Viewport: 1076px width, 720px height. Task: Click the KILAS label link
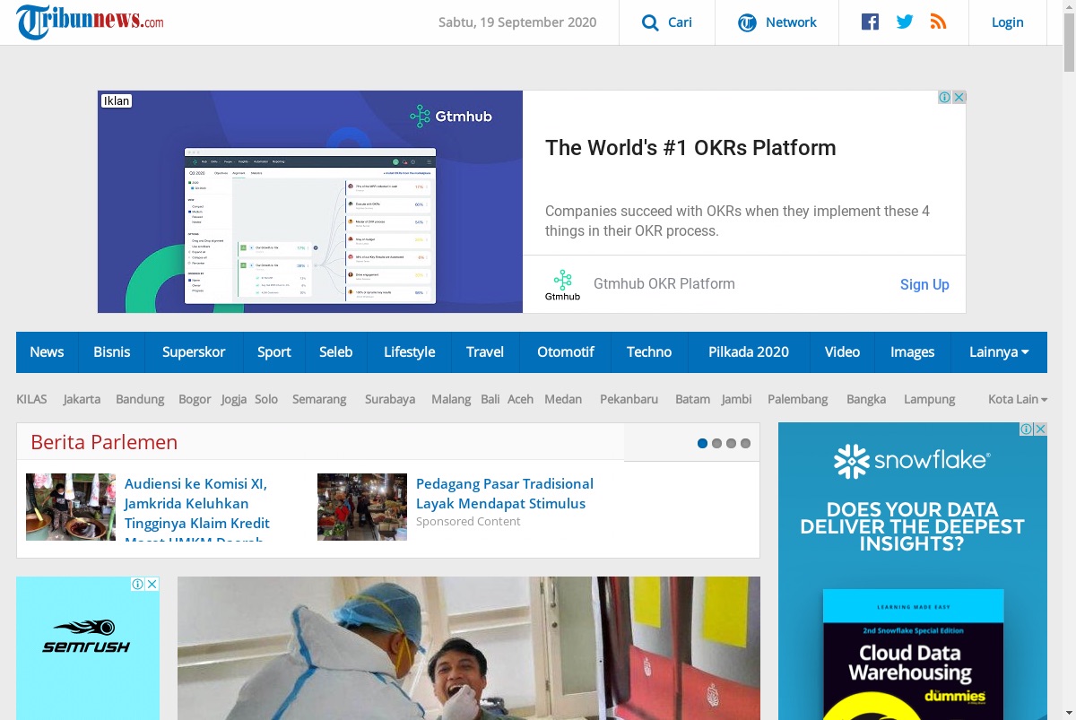[31, 399]
